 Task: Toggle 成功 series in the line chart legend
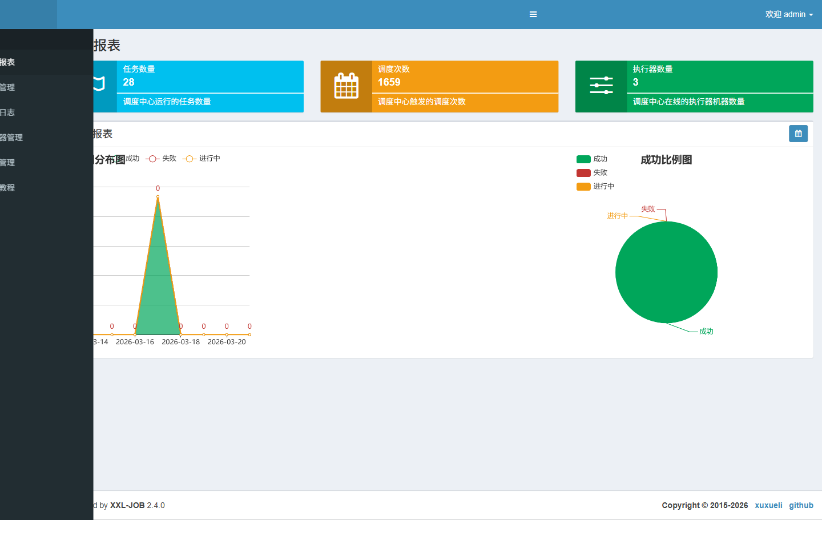point(132,159)
